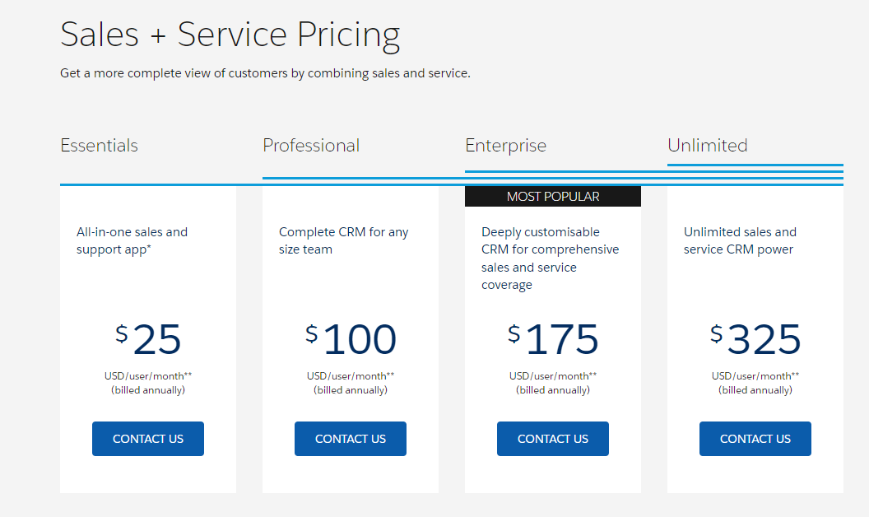This screenshot has height=517, width=869.
Task: Click the "Deeply customisable CRM" description
Action: point(551,258)
